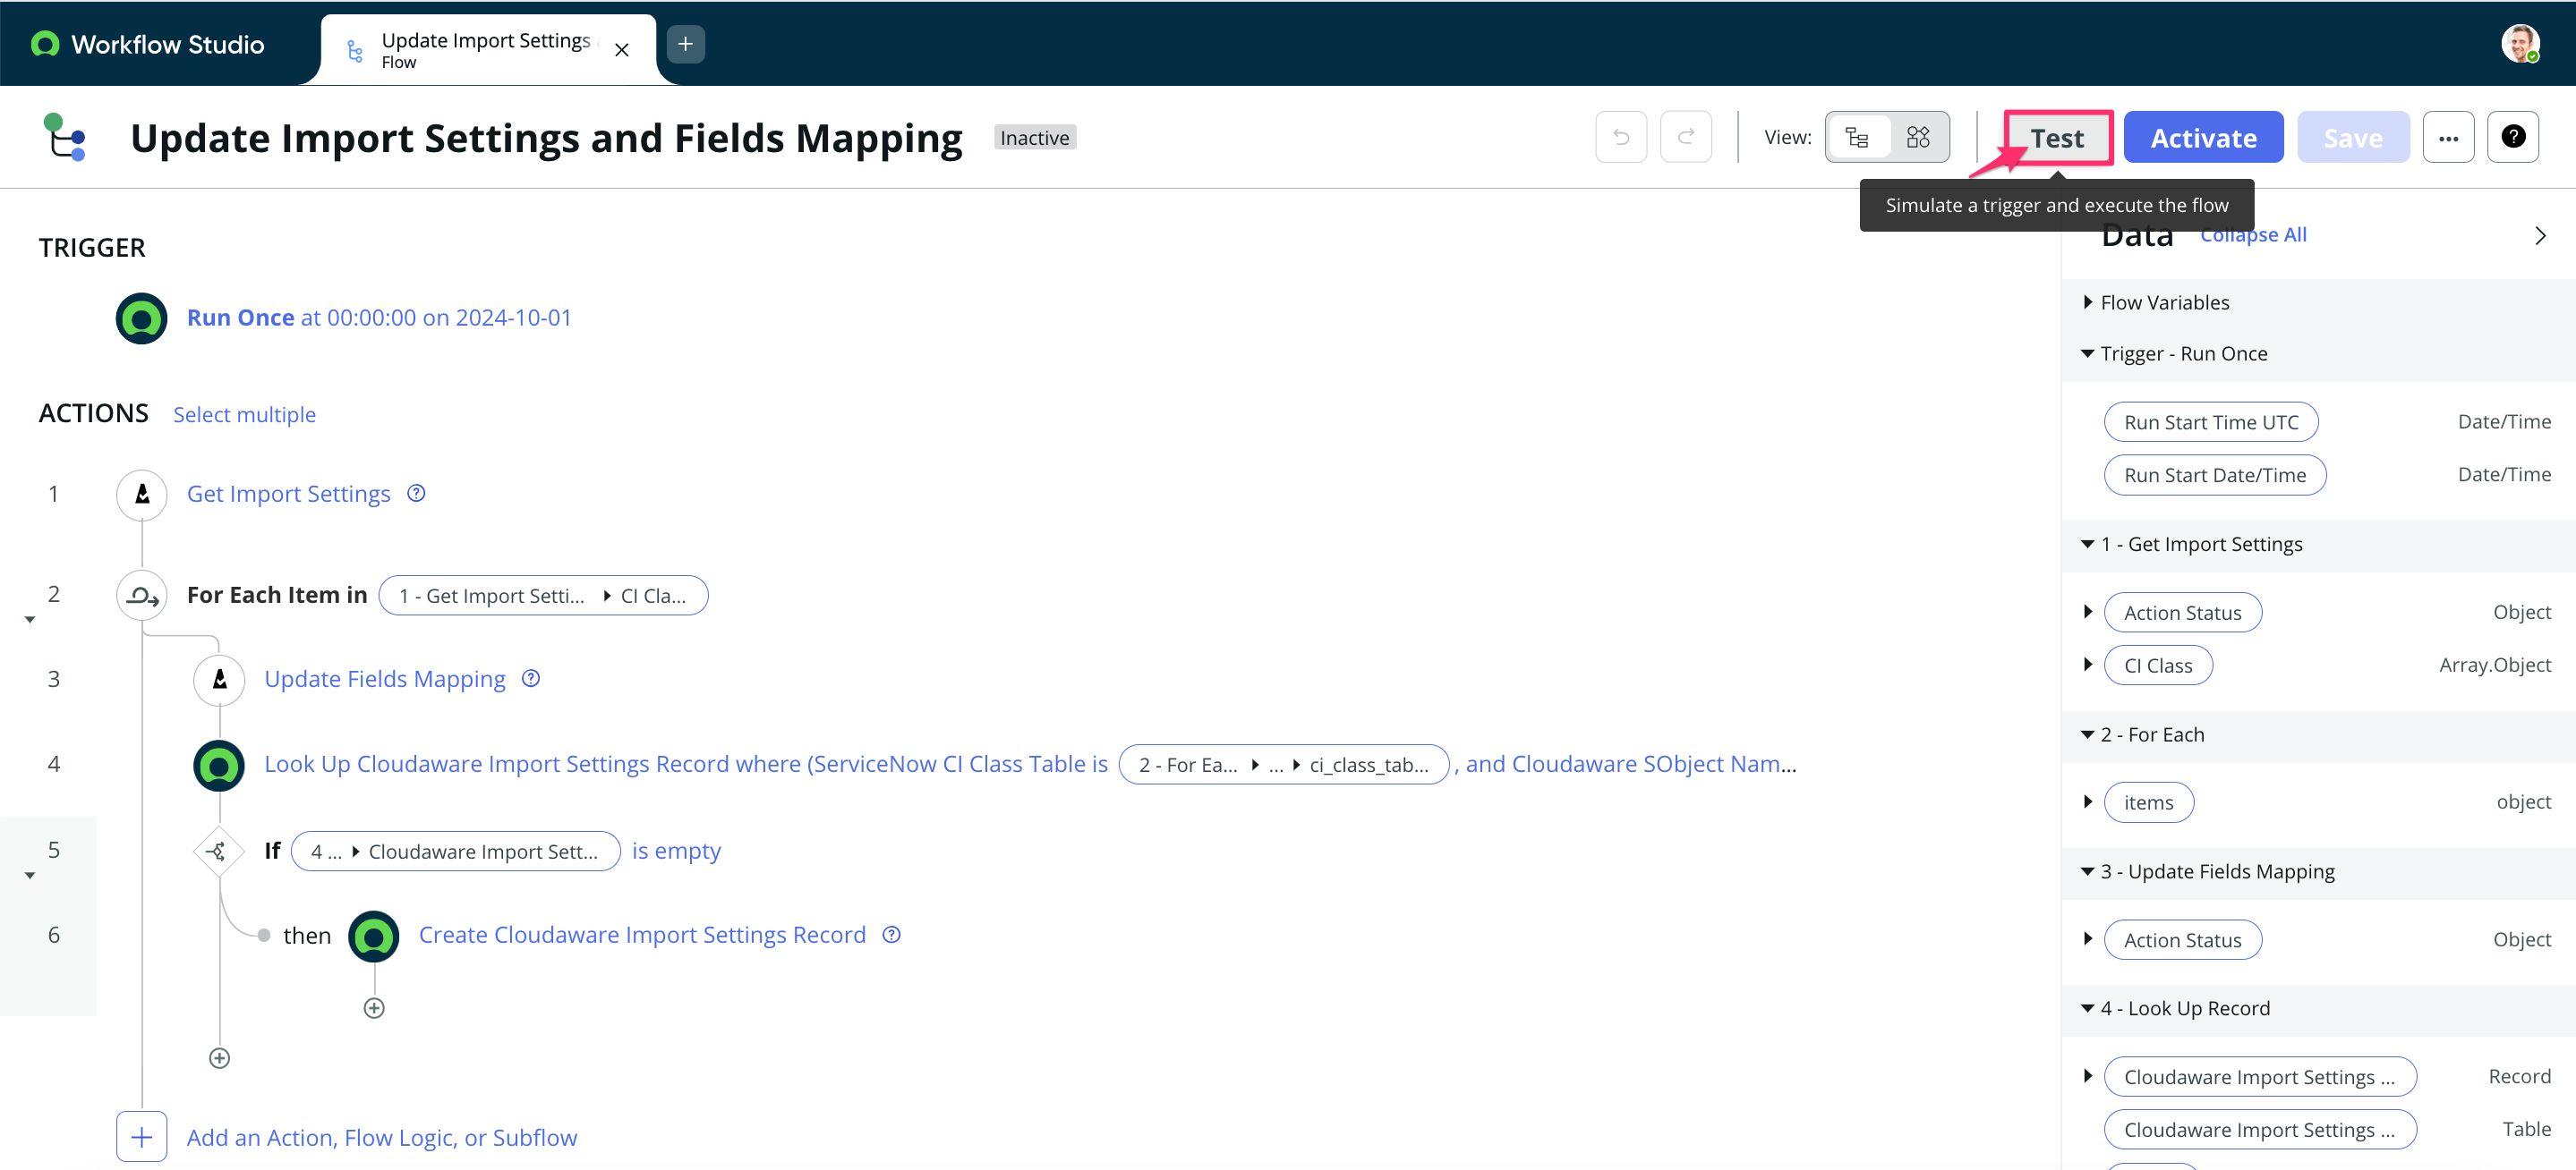
Task: Click the If condition diamond icon
Action: (218, 852)
